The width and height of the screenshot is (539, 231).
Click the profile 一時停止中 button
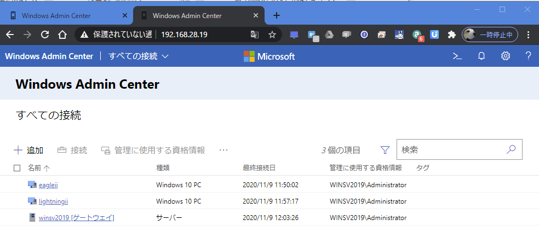click(x=490, y=34)
